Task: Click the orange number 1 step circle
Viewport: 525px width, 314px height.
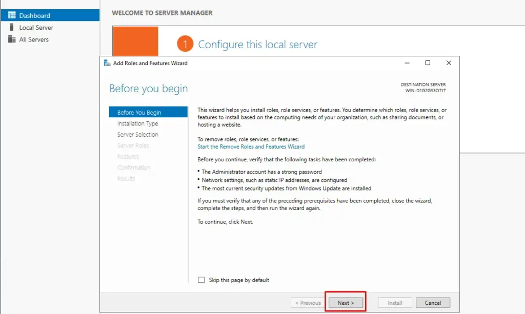Action: 185,44
